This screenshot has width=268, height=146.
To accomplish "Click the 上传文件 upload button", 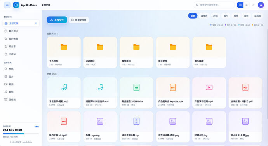I will [x=57, y=20].
